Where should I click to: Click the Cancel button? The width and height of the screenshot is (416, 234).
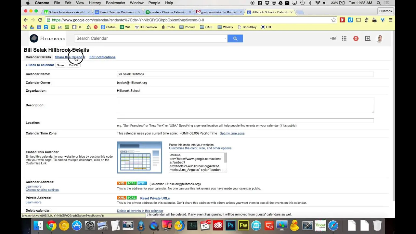click(74, 65)
